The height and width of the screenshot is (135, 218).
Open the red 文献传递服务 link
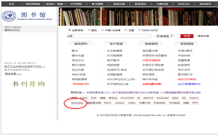pos(151,60)
